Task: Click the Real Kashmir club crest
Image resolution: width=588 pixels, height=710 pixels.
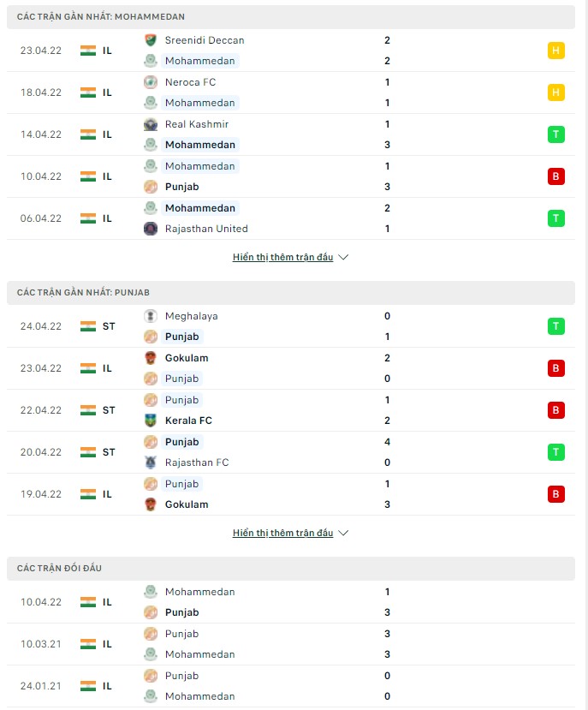Action: pos(151,124)
